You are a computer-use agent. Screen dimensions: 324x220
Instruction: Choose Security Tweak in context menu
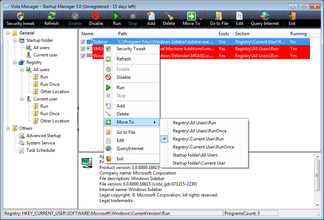point(132,49)
